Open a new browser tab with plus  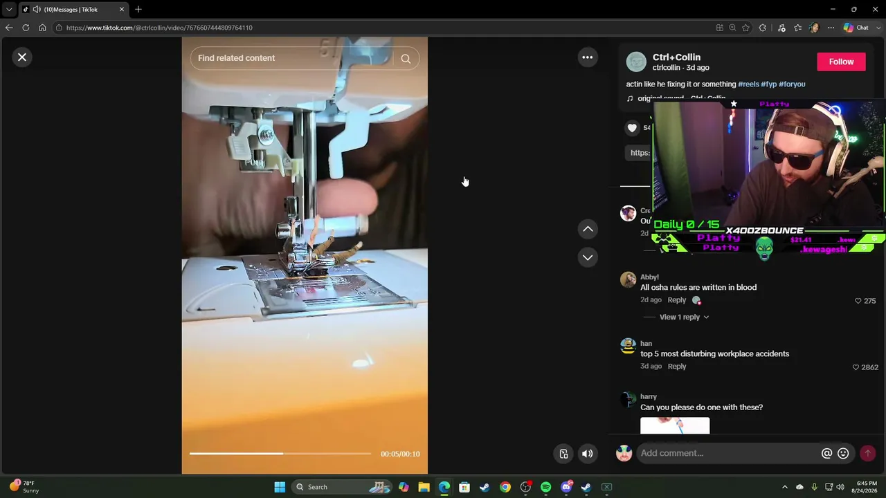point(138,10)
